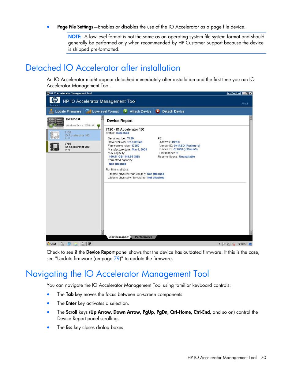This screenshot has height=378, width=292.
Task: Click the red alert tray icon
Action: click(234, 244)
